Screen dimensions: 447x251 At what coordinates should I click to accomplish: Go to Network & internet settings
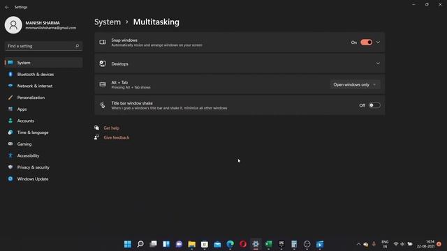tap(43, 86)
